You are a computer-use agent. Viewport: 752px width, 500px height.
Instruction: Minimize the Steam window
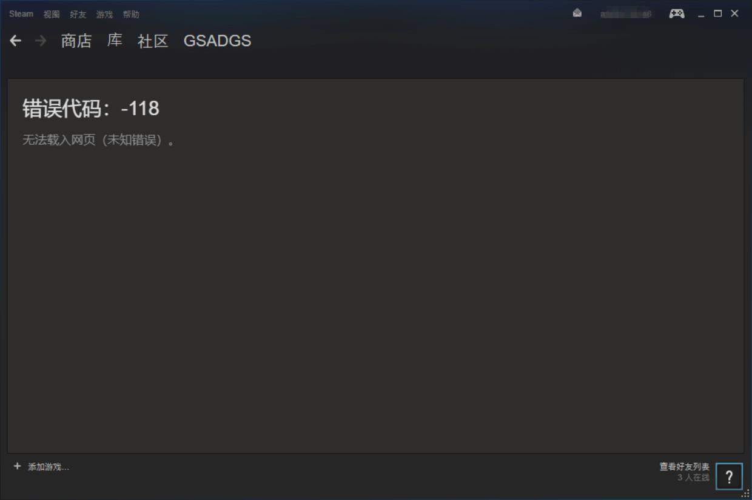[702, 14]
